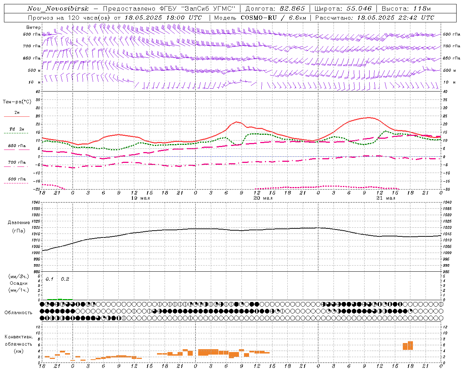
Task: Select 500 гПа label on wind panel's left side
Action: [x=32, y=35]
